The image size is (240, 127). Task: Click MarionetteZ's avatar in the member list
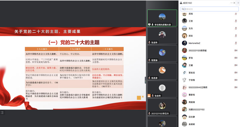pyautogui.click(x=185, y=43)
